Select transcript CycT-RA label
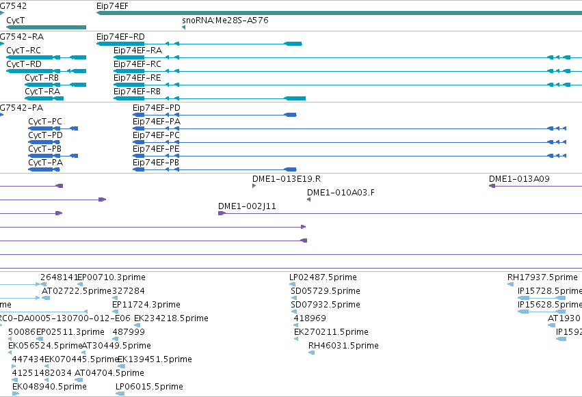Screen dimensions: 582x397 [x=42, y=92]
